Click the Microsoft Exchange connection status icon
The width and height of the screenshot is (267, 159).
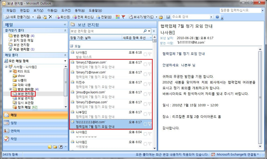pos(213,154)
